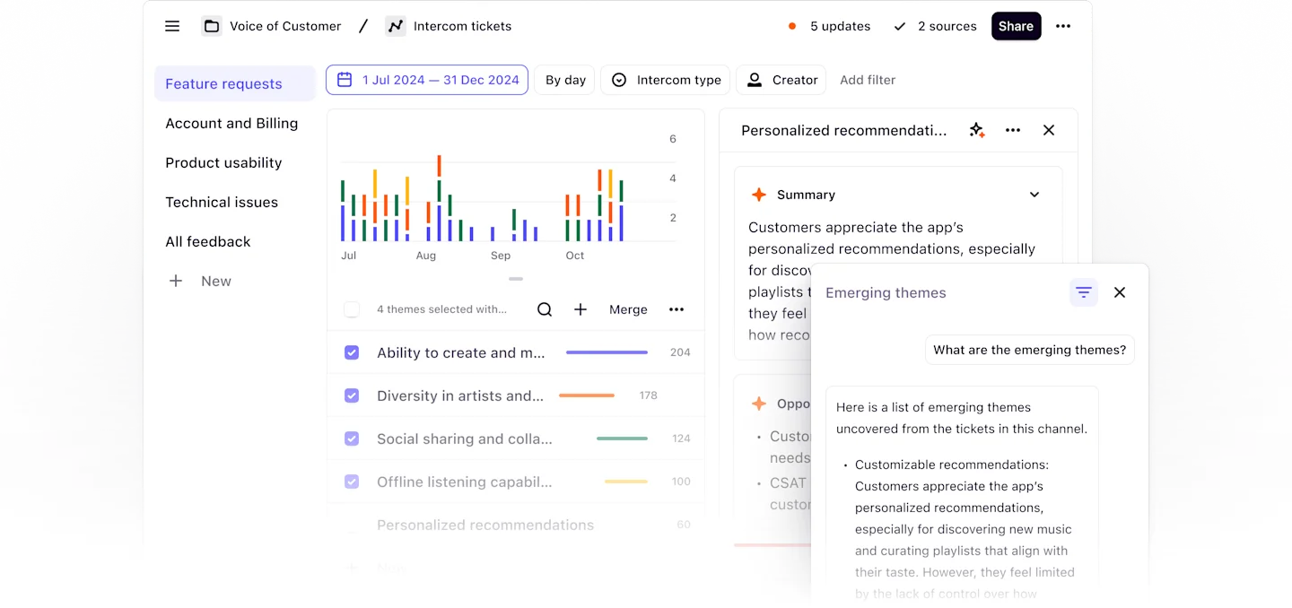This screenshot has height=608, width=1292.
Task: Open more options in Personalized recommendations panel
Action: click(x=1013, y=130)
